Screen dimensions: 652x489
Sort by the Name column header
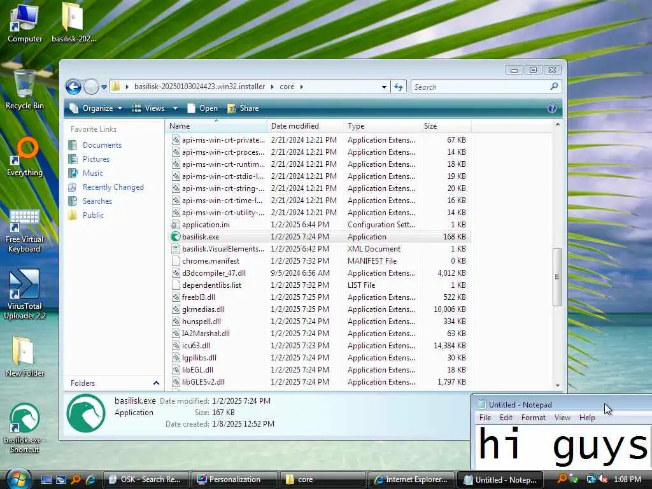tap(216, 126)
